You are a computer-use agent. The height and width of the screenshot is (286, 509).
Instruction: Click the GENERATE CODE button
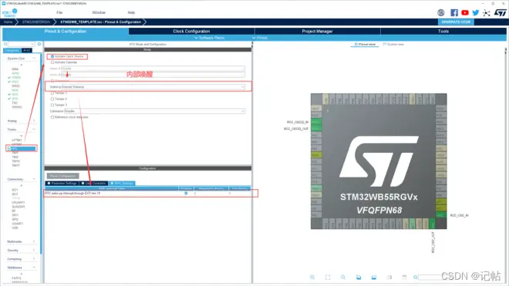(x=456, y=22)
